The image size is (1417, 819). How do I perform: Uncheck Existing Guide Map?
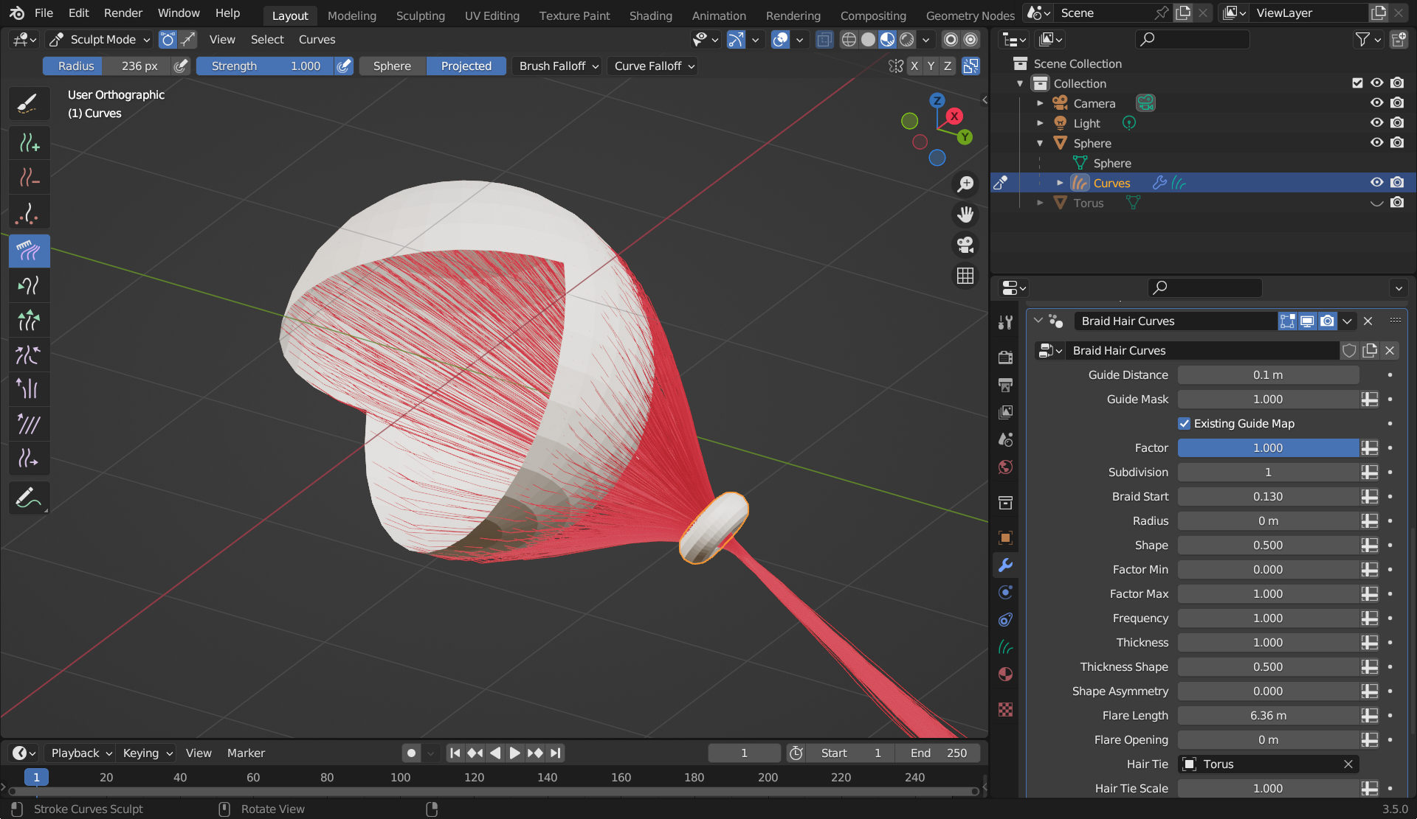[x=1185, y=423]
